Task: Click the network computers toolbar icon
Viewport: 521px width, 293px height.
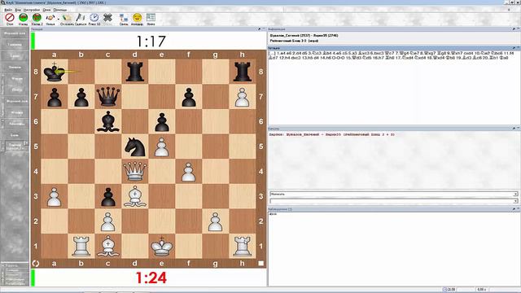Action: [124, 18]
